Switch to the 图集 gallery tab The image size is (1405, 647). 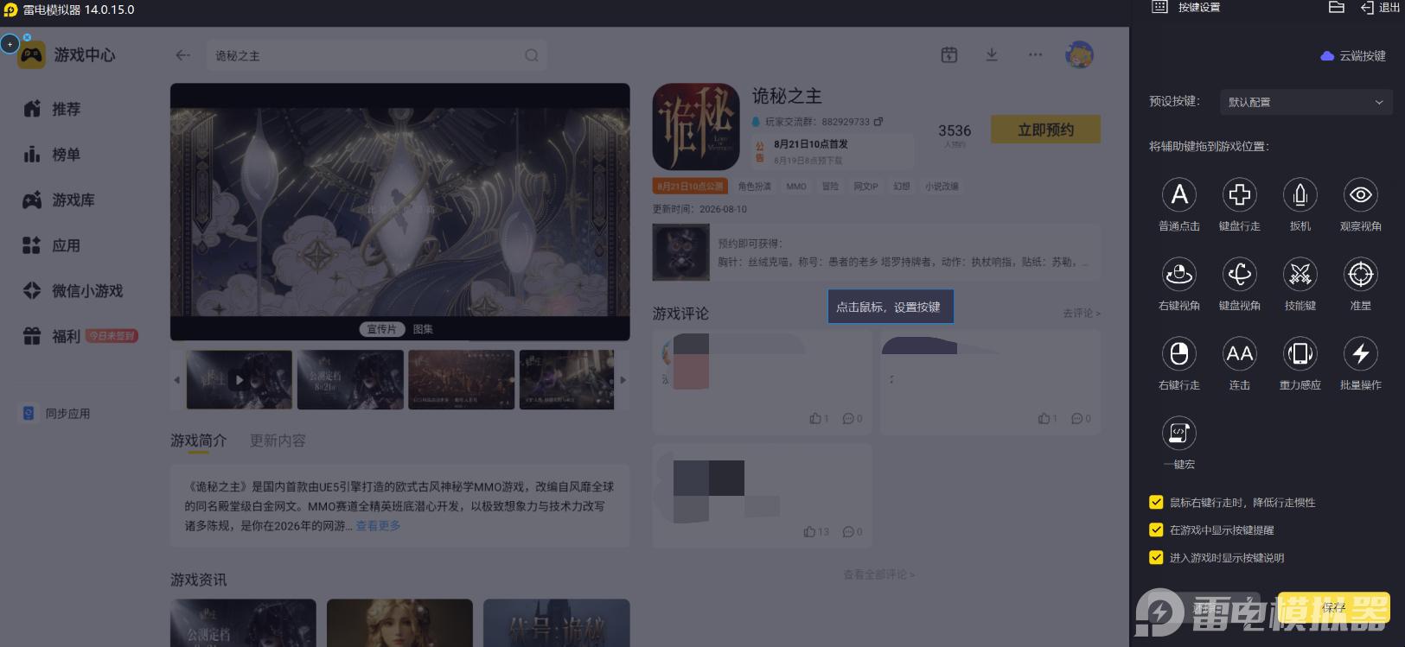[423, 329]
